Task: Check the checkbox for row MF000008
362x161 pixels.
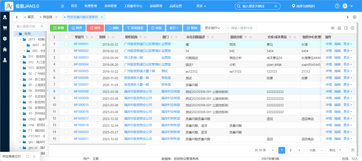Action: (x=66, y=91)
